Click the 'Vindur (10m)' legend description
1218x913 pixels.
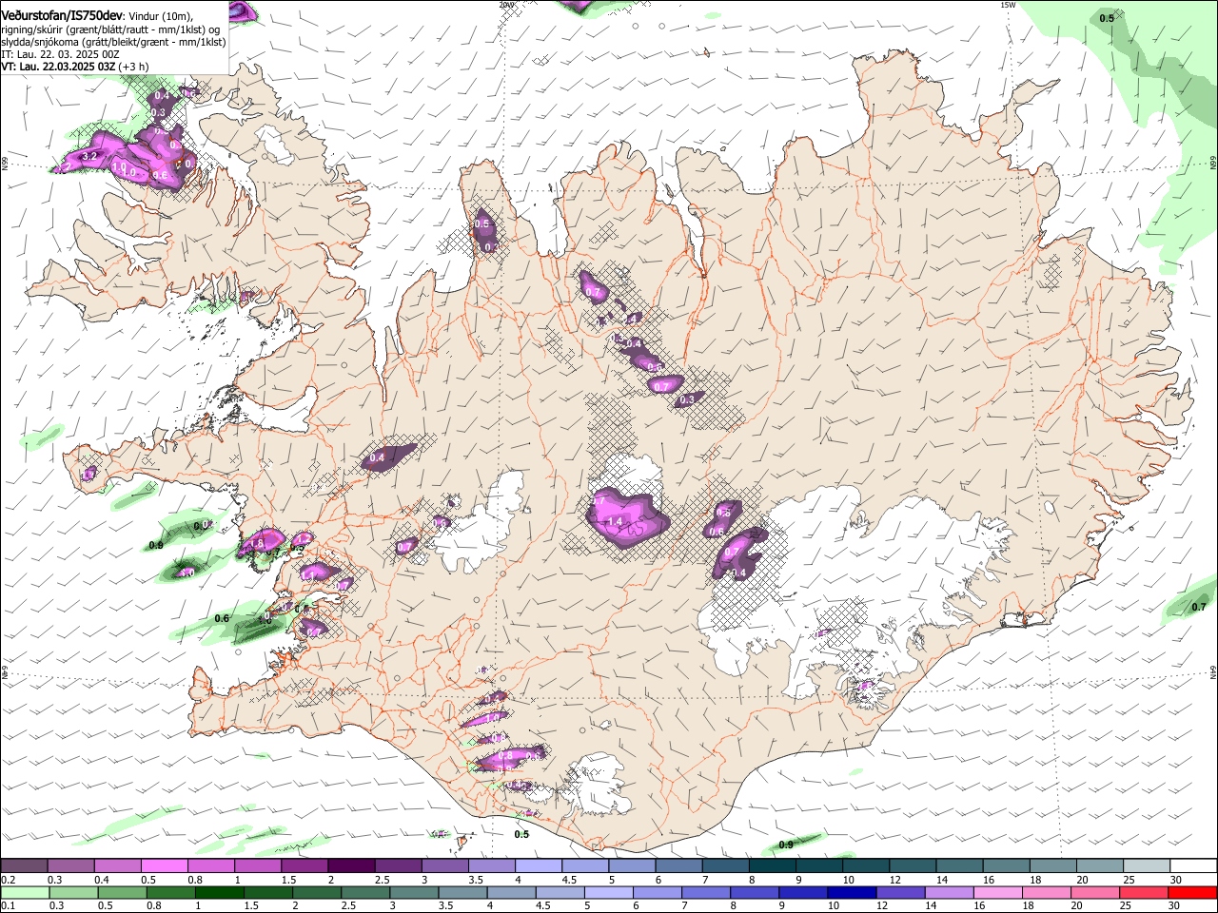(159, 16)
